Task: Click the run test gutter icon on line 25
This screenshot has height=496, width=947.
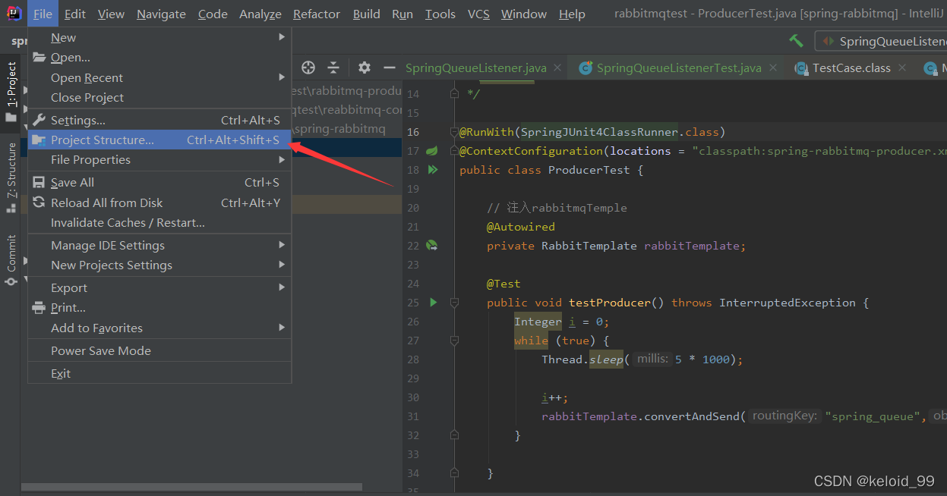Action: [433, 303]
